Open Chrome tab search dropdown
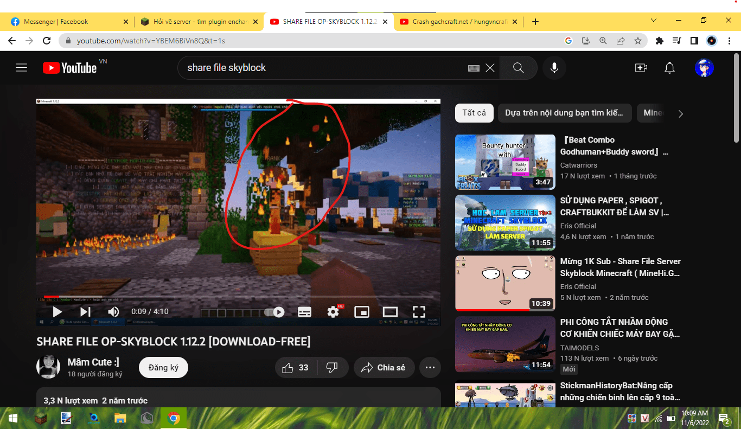The width and height of the screenshot is (741, 429). tap(654, 20)
